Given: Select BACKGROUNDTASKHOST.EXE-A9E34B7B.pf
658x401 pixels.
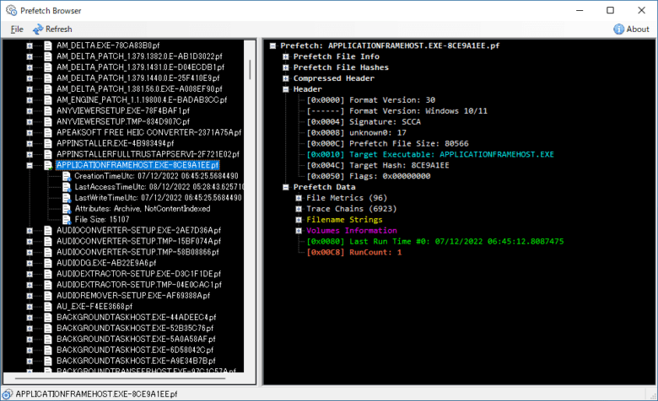Looking at the screenshot, I should click(x=136, y=361).
